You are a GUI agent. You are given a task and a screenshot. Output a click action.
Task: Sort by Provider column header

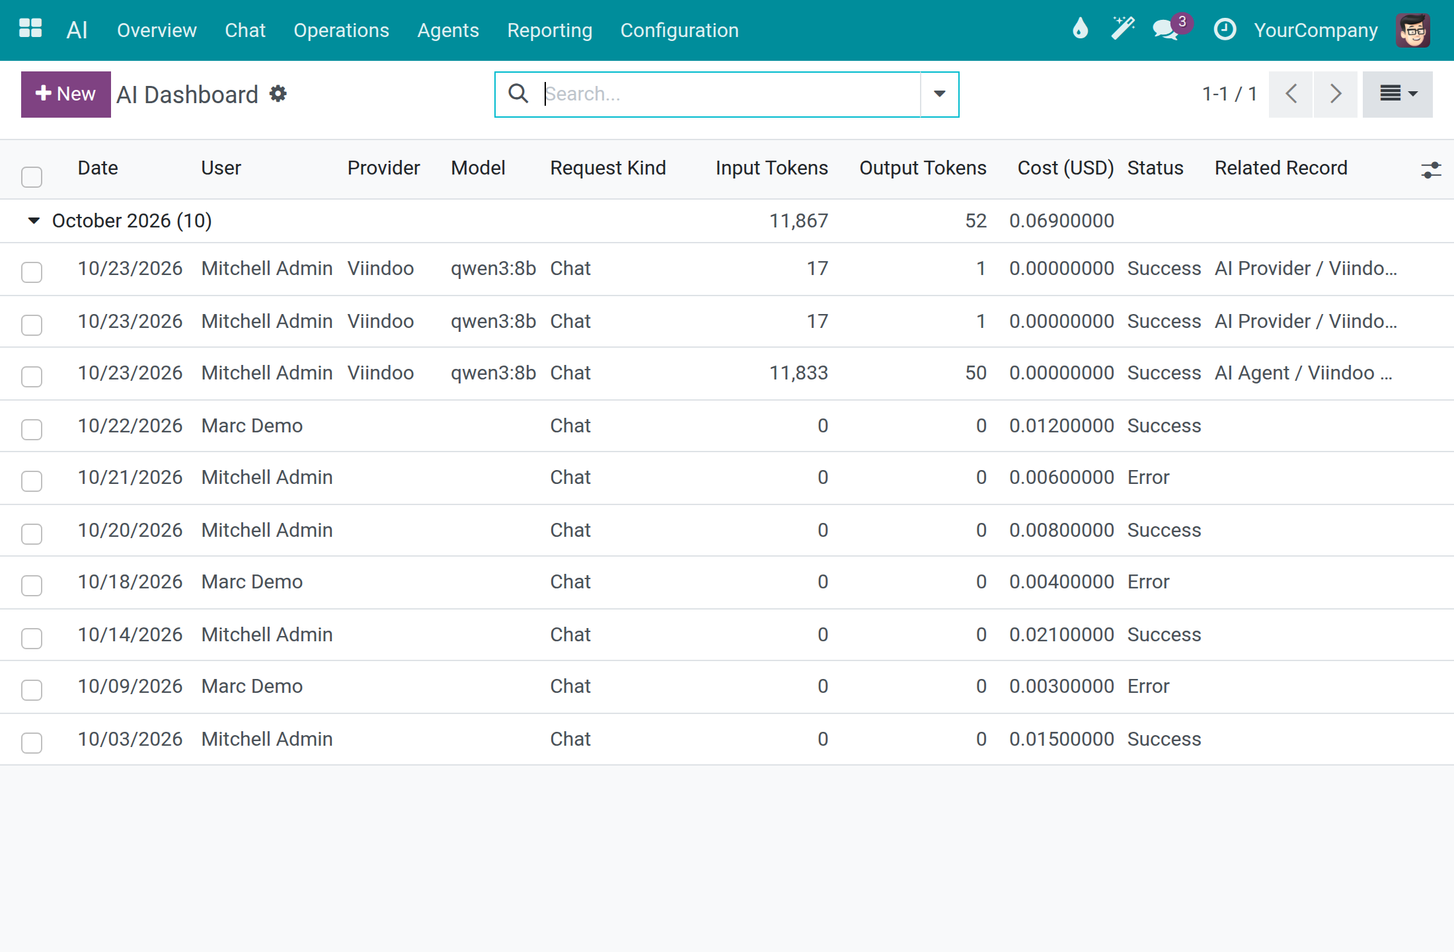[383, 168]
